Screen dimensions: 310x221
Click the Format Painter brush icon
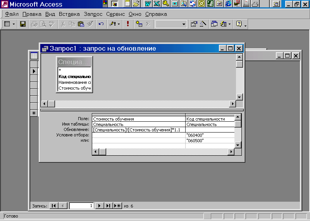[90, 24]
